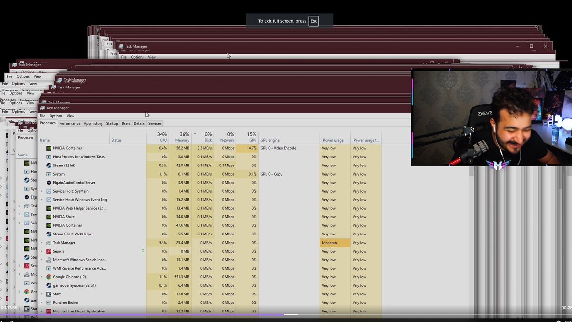Expand the Search process group
This screenshot has height=322, width=572.
pyautogui.click(x=41, y=251)
